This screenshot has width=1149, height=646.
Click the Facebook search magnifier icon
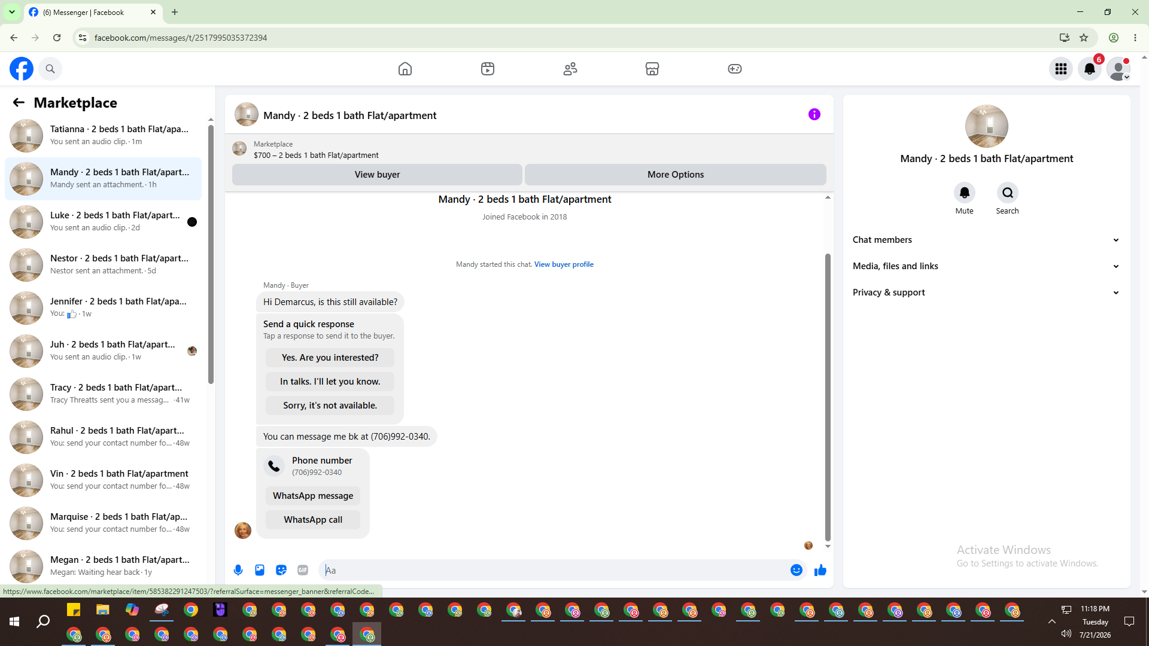50,69
